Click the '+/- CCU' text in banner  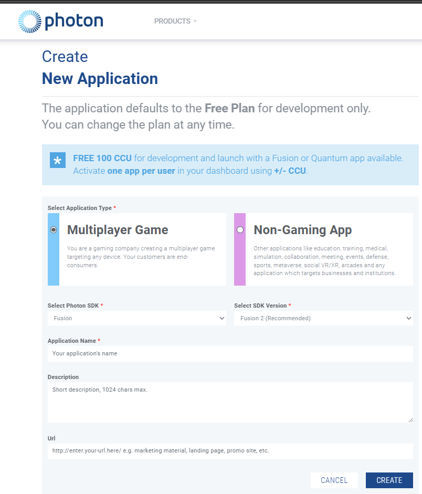click(290, 171)
